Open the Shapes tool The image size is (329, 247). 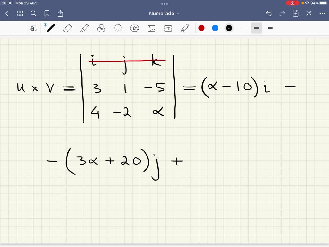[x=101, y=28]
